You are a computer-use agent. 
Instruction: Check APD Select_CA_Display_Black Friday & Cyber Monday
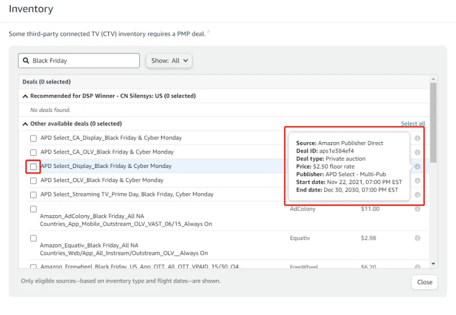click(x=33, y=138)
